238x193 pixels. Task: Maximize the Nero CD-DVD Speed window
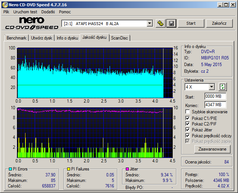click(226, 5)
